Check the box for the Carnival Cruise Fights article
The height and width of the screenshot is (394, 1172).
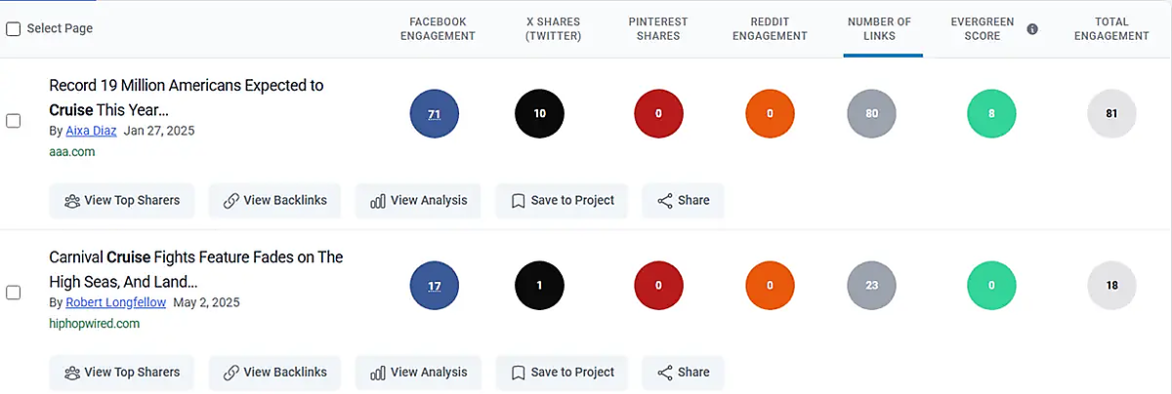(x=14, y=293)
